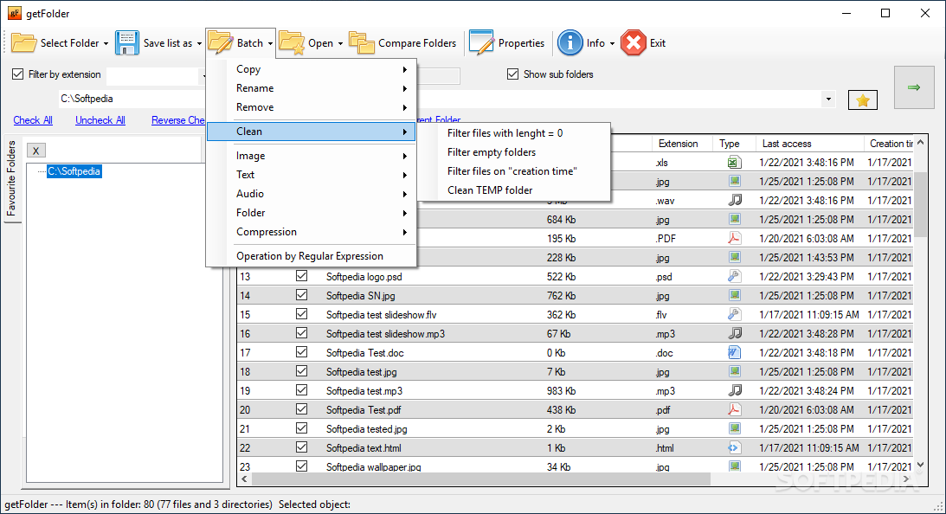Uncheck Softpedia test.jpg checkbox
Image resolution: width=946 pixels, height=514 pixels.
point(302,371)
